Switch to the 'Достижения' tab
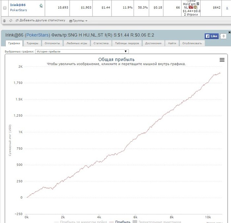Image resolution: width=231 pixels, height=223 pixels. pyautogui.click(x=153, y=43)
